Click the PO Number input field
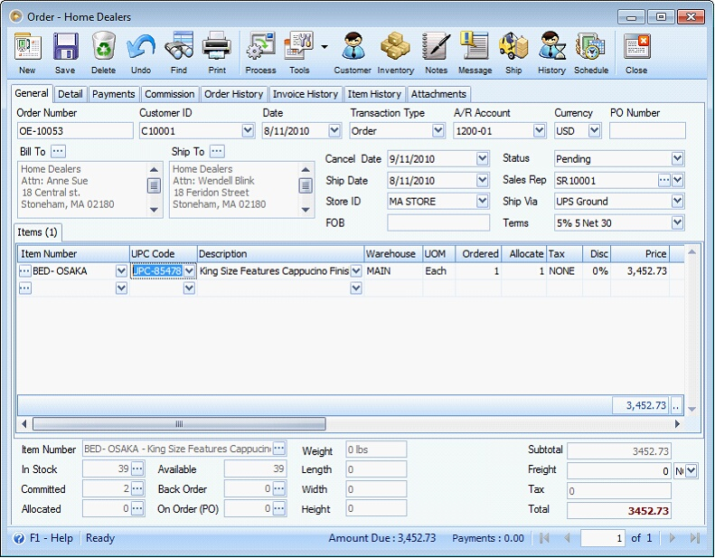The width and height of the screenshot is (715, 558). (647, 131)
